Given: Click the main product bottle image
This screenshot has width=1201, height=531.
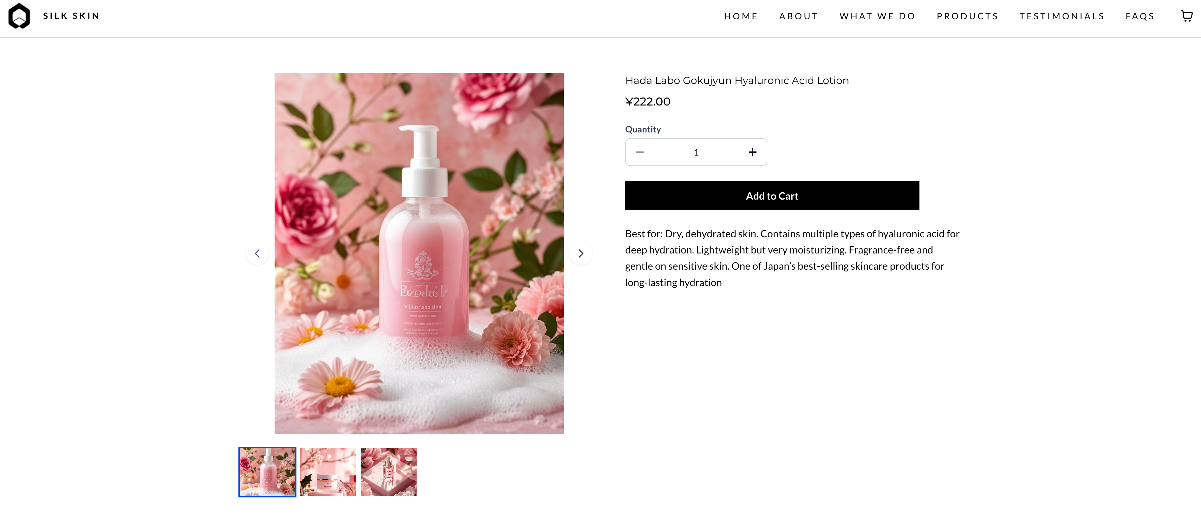Looking at the screenshot, I should tap(419, 253).
